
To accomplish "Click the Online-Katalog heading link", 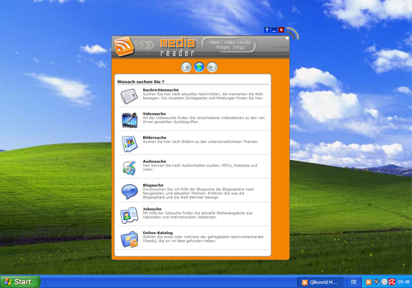I will [x=158, y=232].
